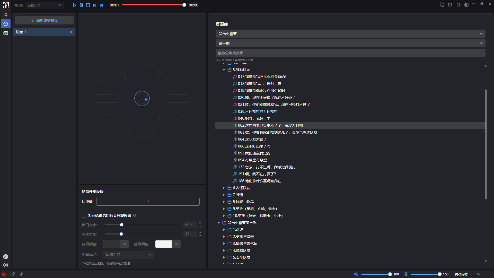Viewport: 494px width, 278px height.
Task: Toggle the theme contrast icon in title bar
Action: tap(466, 5)
